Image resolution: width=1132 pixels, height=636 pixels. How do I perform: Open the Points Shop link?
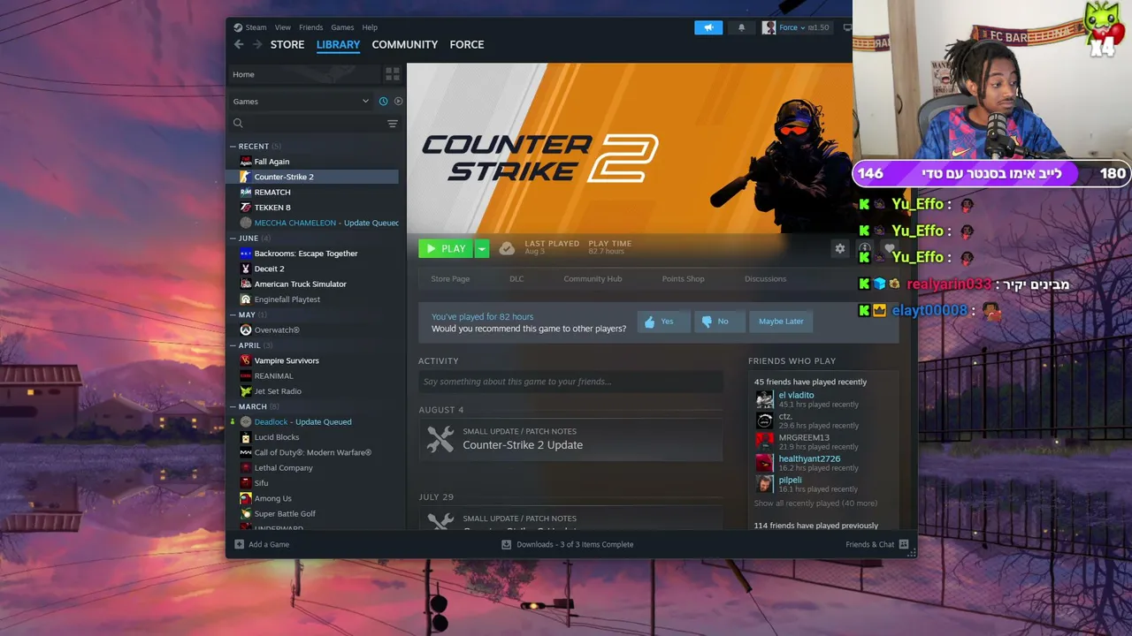click(684, 279)
